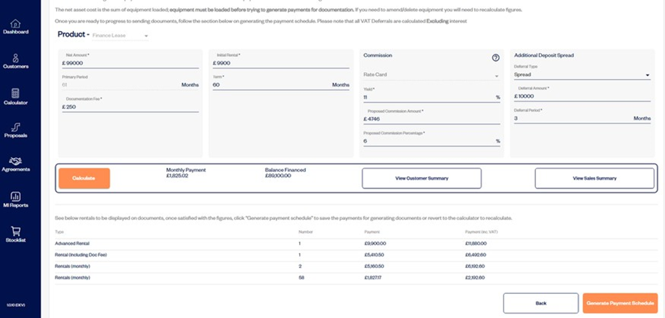Viewport: 665px width, 318px height.
Task: Go to Customers in the sidebar
Action: tap(15, 58)
